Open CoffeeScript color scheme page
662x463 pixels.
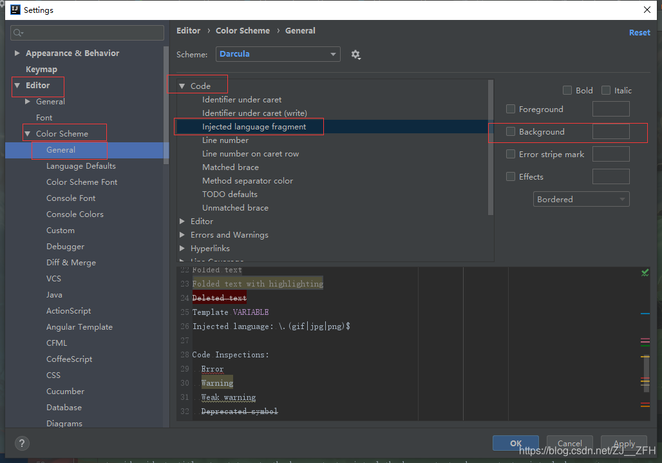[x=70, y=359]
